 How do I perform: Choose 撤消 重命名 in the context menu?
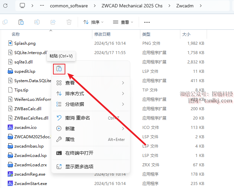(91, 118)
